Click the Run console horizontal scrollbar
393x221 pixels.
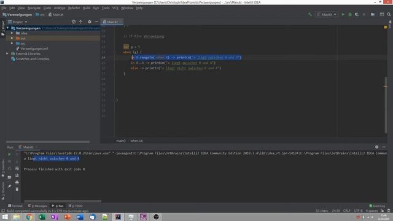(x=63, y=201)
